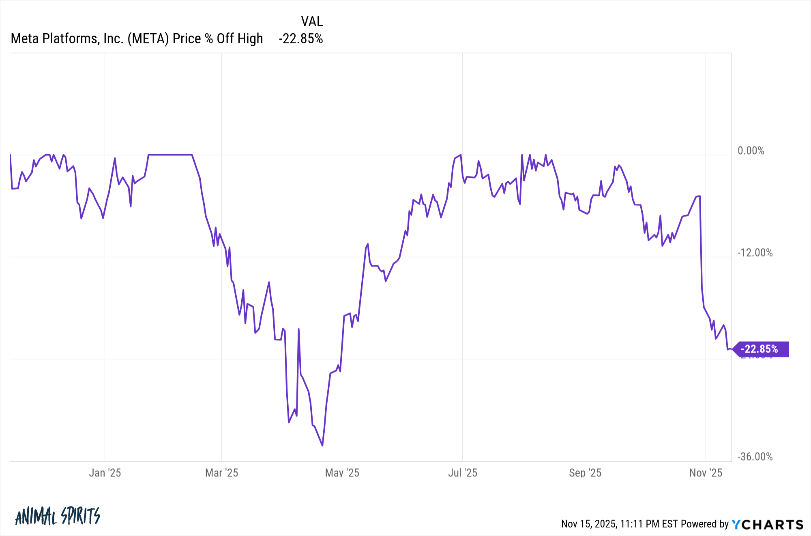Select the Jan '25 date label
The width and height of the screenshot is (811, 536).
tap(105, 473)
